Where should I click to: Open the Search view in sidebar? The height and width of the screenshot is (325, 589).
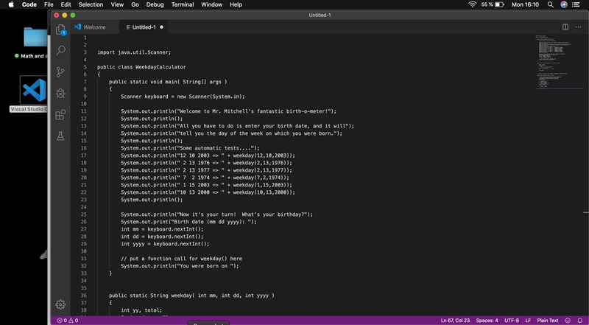(x=60, y=51)
